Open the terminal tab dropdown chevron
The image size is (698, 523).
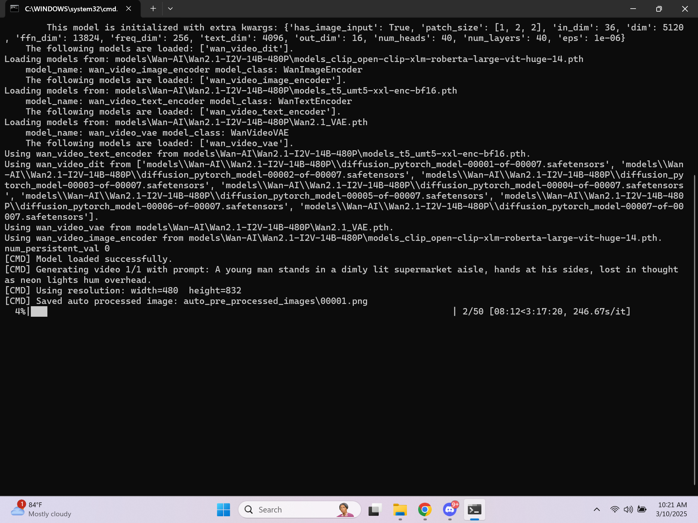click(x=170, y=8)
